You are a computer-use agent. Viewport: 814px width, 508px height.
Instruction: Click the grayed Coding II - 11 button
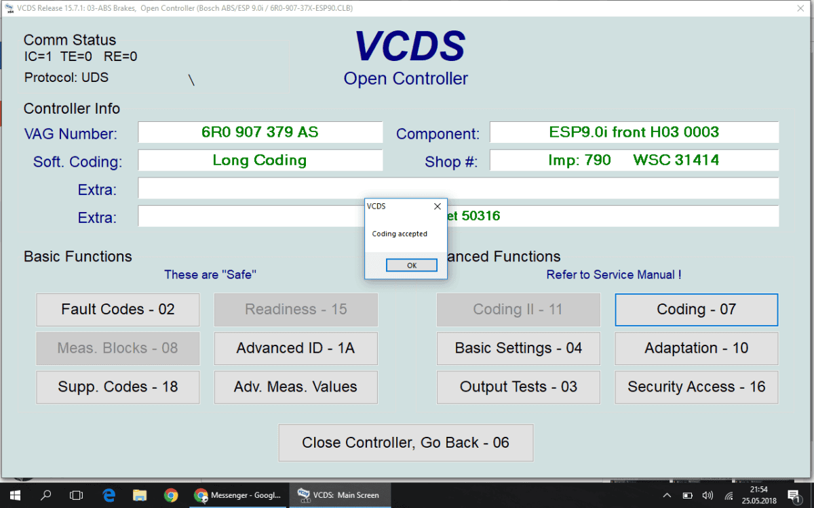[518, 310]
